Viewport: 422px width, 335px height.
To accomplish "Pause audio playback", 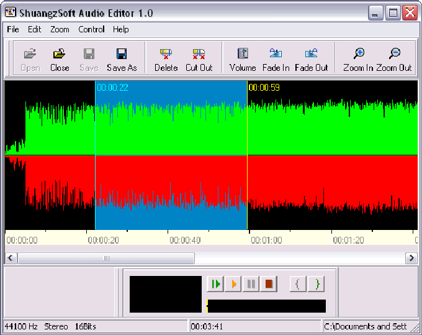I will point(251,284).
